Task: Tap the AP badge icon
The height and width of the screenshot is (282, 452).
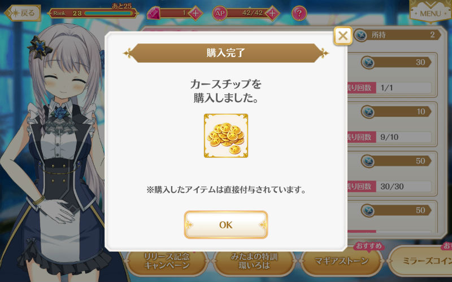Action: [x=220, y=13]
